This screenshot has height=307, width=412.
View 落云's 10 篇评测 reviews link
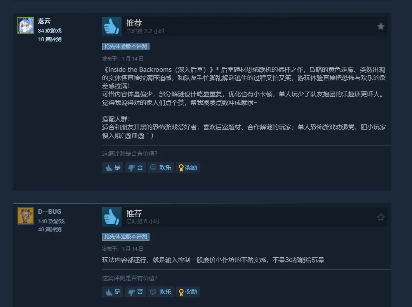(50, 39)
